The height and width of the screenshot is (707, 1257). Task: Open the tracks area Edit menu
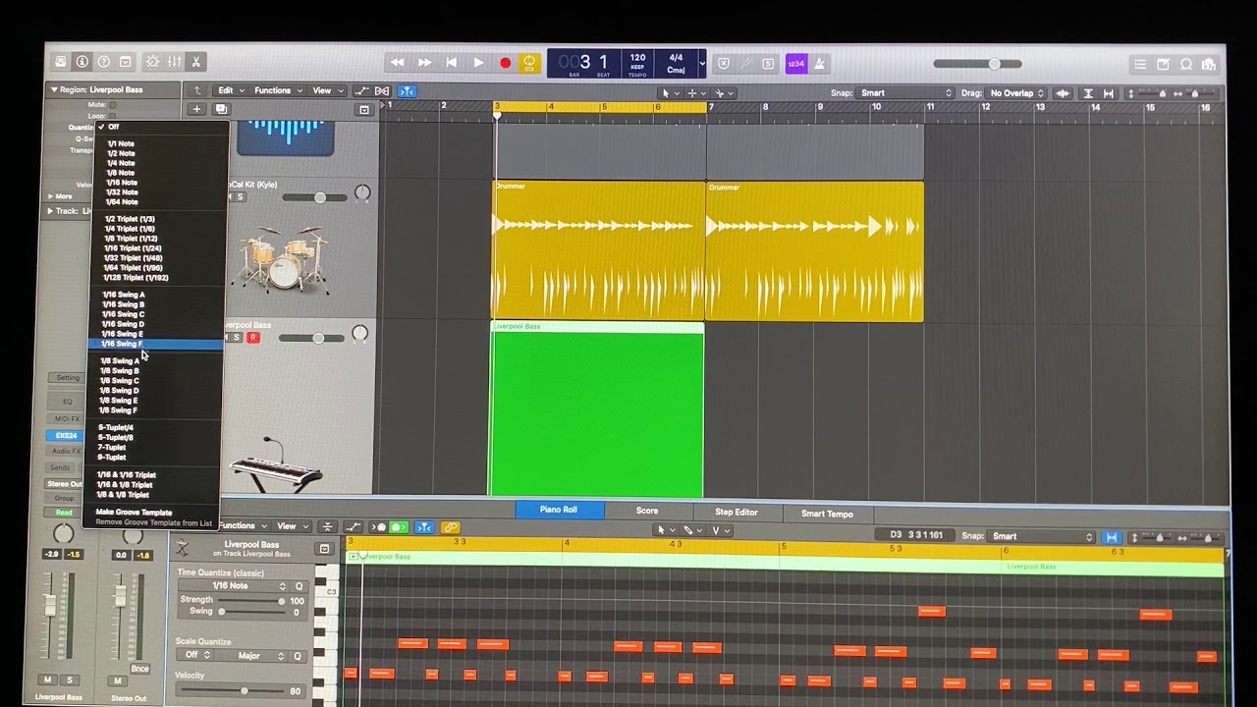click(x=231, y=90)
